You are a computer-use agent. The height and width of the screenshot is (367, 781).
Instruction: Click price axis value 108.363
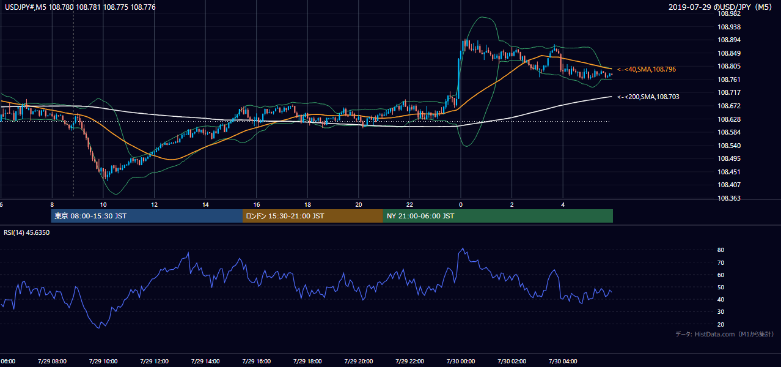(x=729, y=198)
